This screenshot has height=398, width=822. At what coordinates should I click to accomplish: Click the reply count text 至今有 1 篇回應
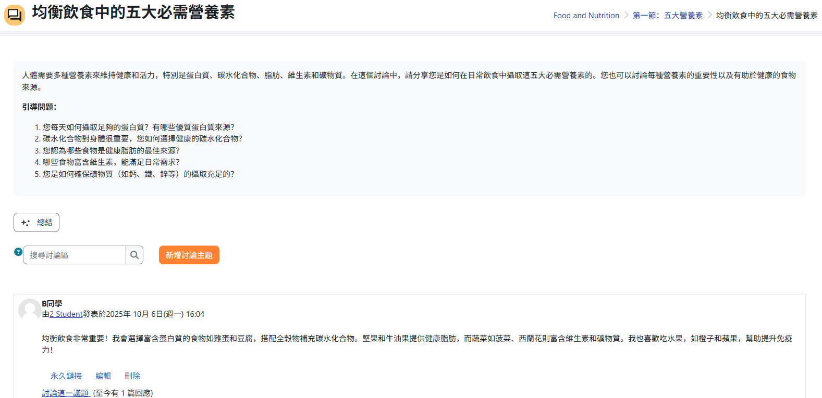123,393
